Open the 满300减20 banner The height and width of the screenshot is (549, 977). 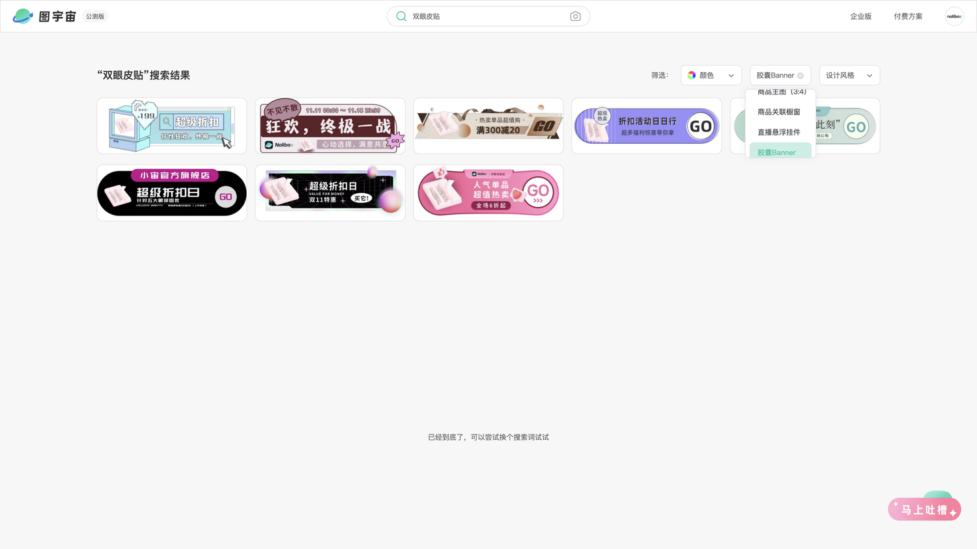(x=488, y=126)
